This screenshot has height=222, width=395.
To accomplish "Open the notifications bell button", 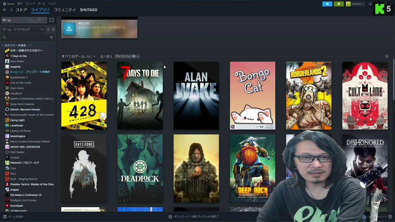I will pyautogui.click(x=339, y=4).
